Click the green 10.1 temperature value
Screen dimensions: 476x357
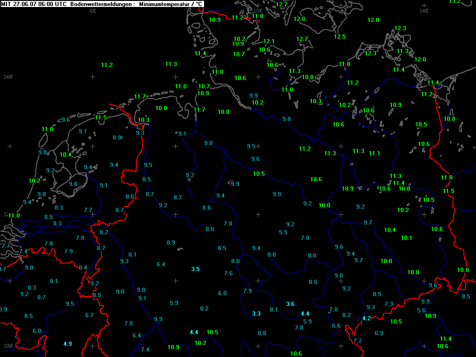[x=406, y=238]
